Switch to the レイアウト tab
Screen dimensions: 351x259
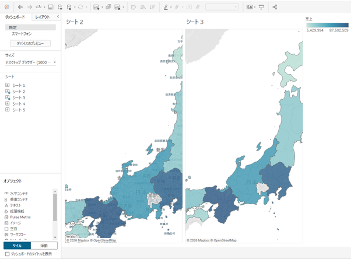point(43,17)
